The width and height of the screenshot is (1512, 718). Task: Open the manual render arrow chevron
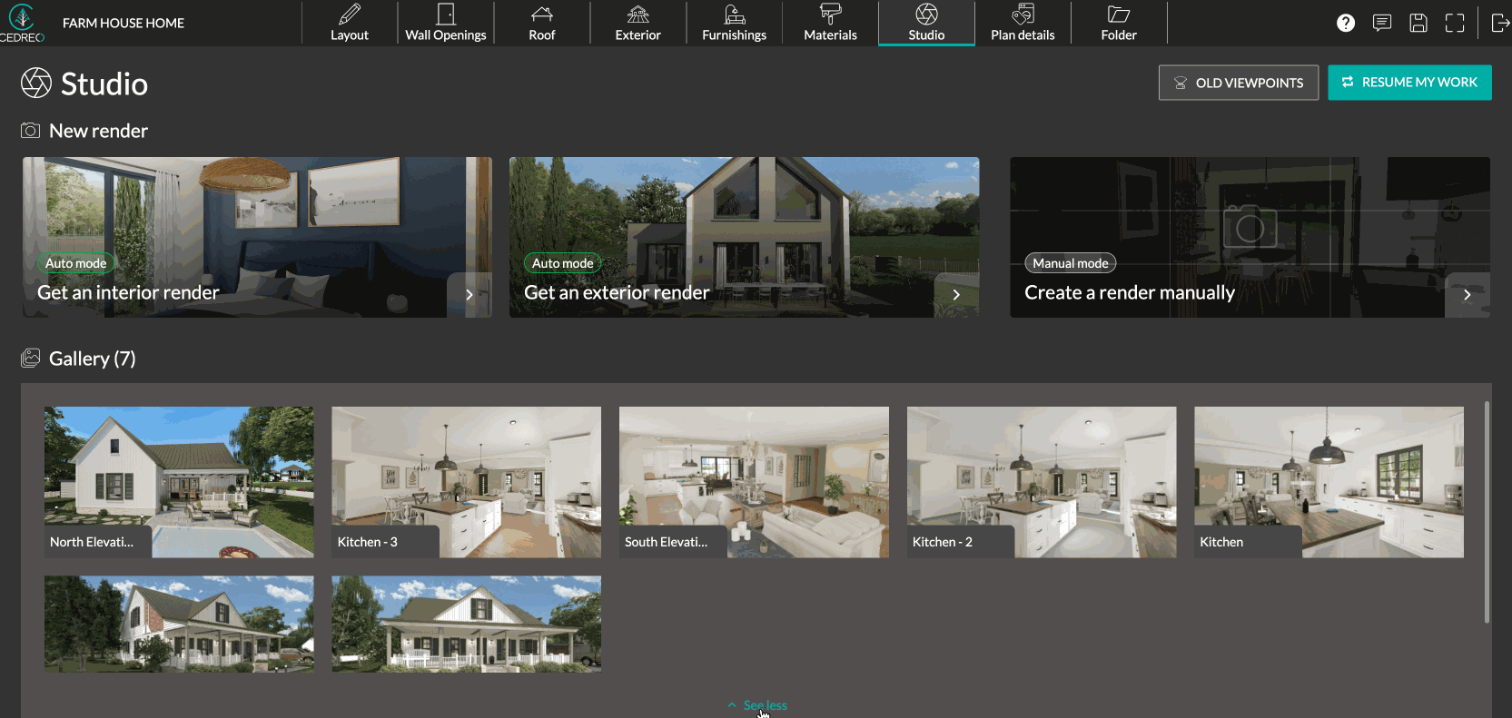pyautogui.click(x=1467, y=295)
